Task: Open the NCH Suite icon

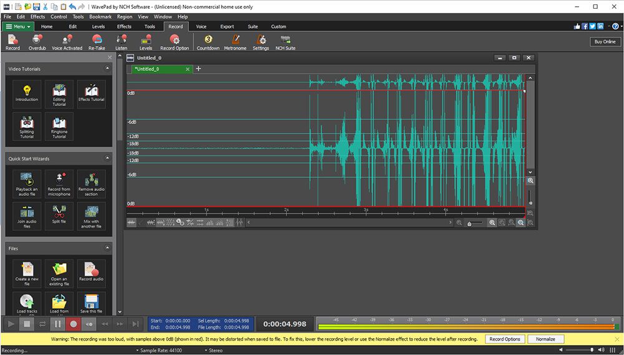Action: (285, 42)
